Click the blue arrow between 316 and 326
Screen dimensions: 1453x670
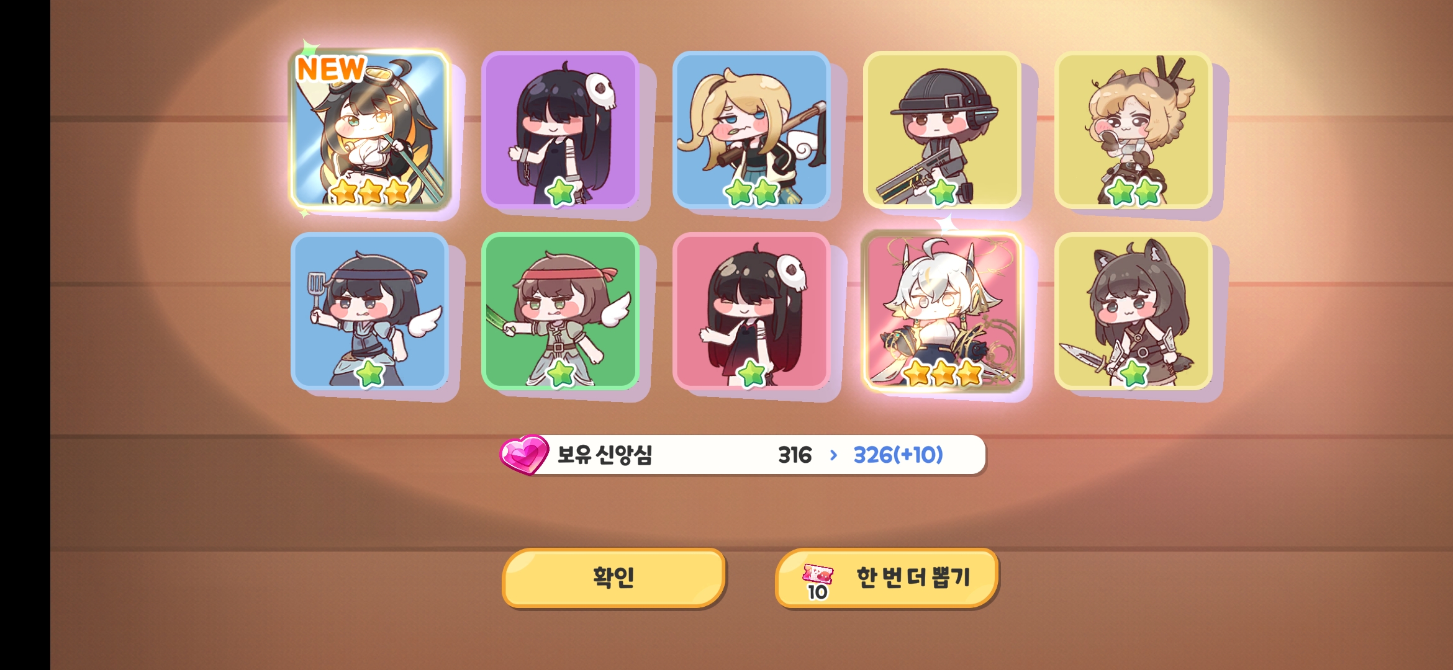point(833,455)
